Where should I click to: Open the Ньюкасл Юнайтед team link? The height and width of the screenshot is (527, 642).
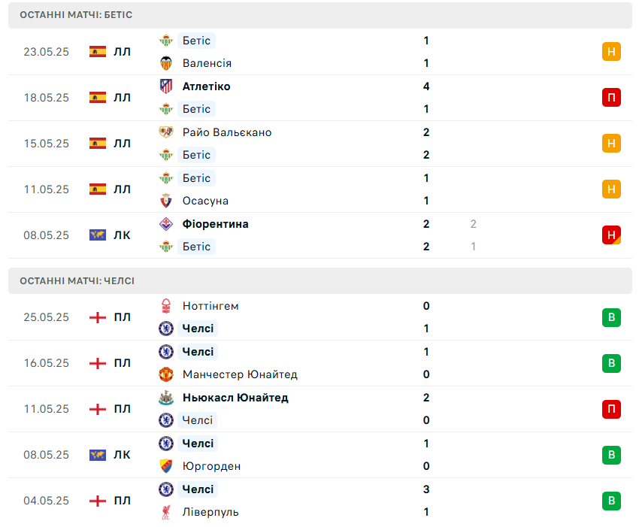[235, 398]
